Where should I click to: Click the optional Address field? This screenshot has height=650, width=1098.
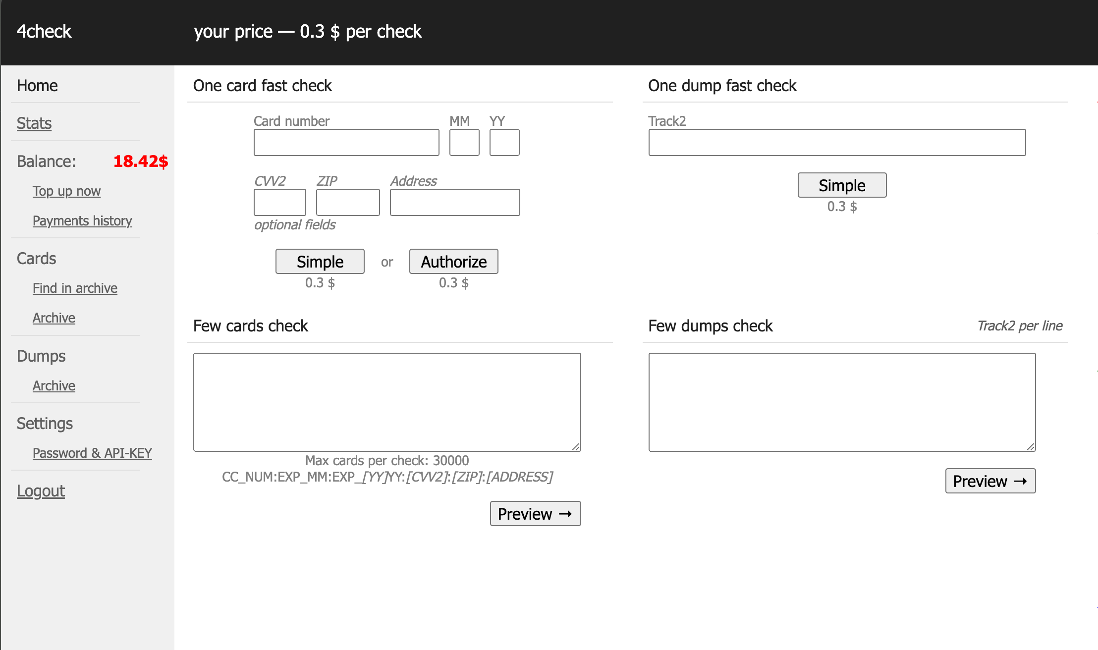pos(454,203)
